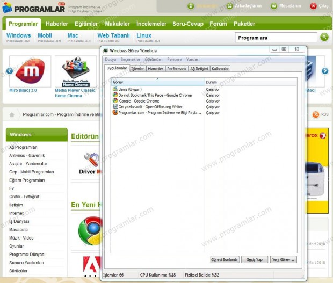This screenshot has width=333, height=283.
Task: Sort by the Durum column header
Action: pyautogui.click(x=250, y=82)
